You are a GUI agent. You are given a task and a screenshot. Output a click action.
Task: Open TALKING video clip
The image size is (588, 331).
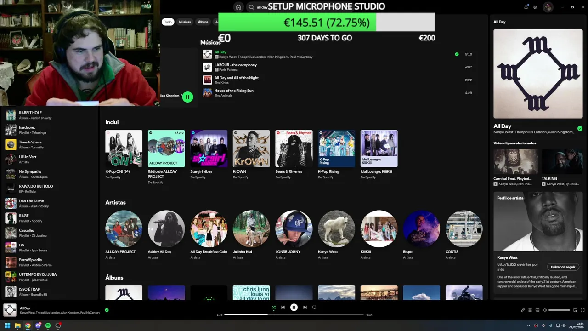562,161
